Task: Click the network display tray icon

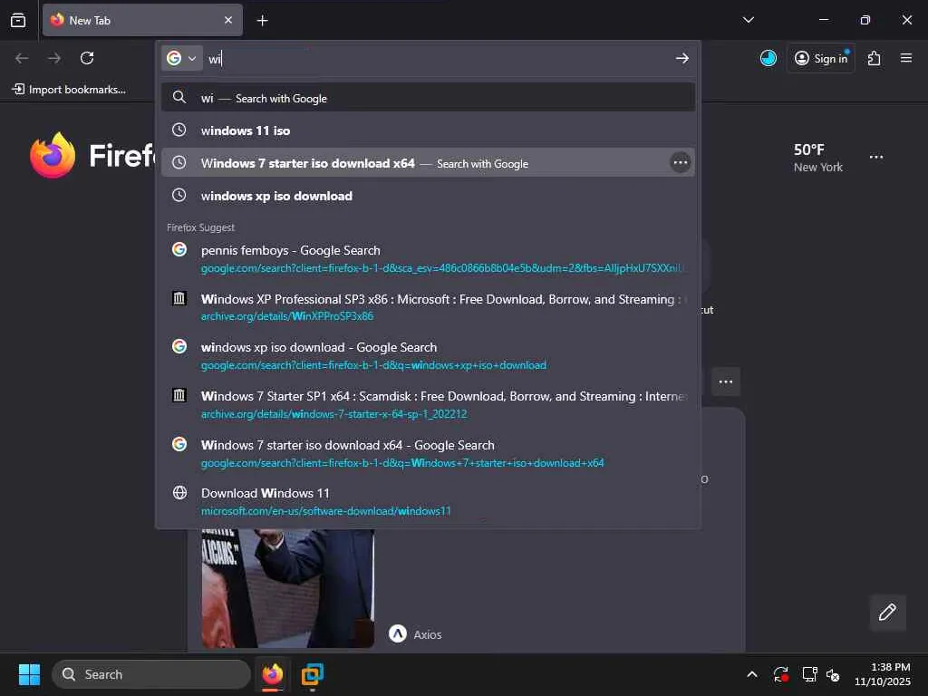Action: (809, 674)
